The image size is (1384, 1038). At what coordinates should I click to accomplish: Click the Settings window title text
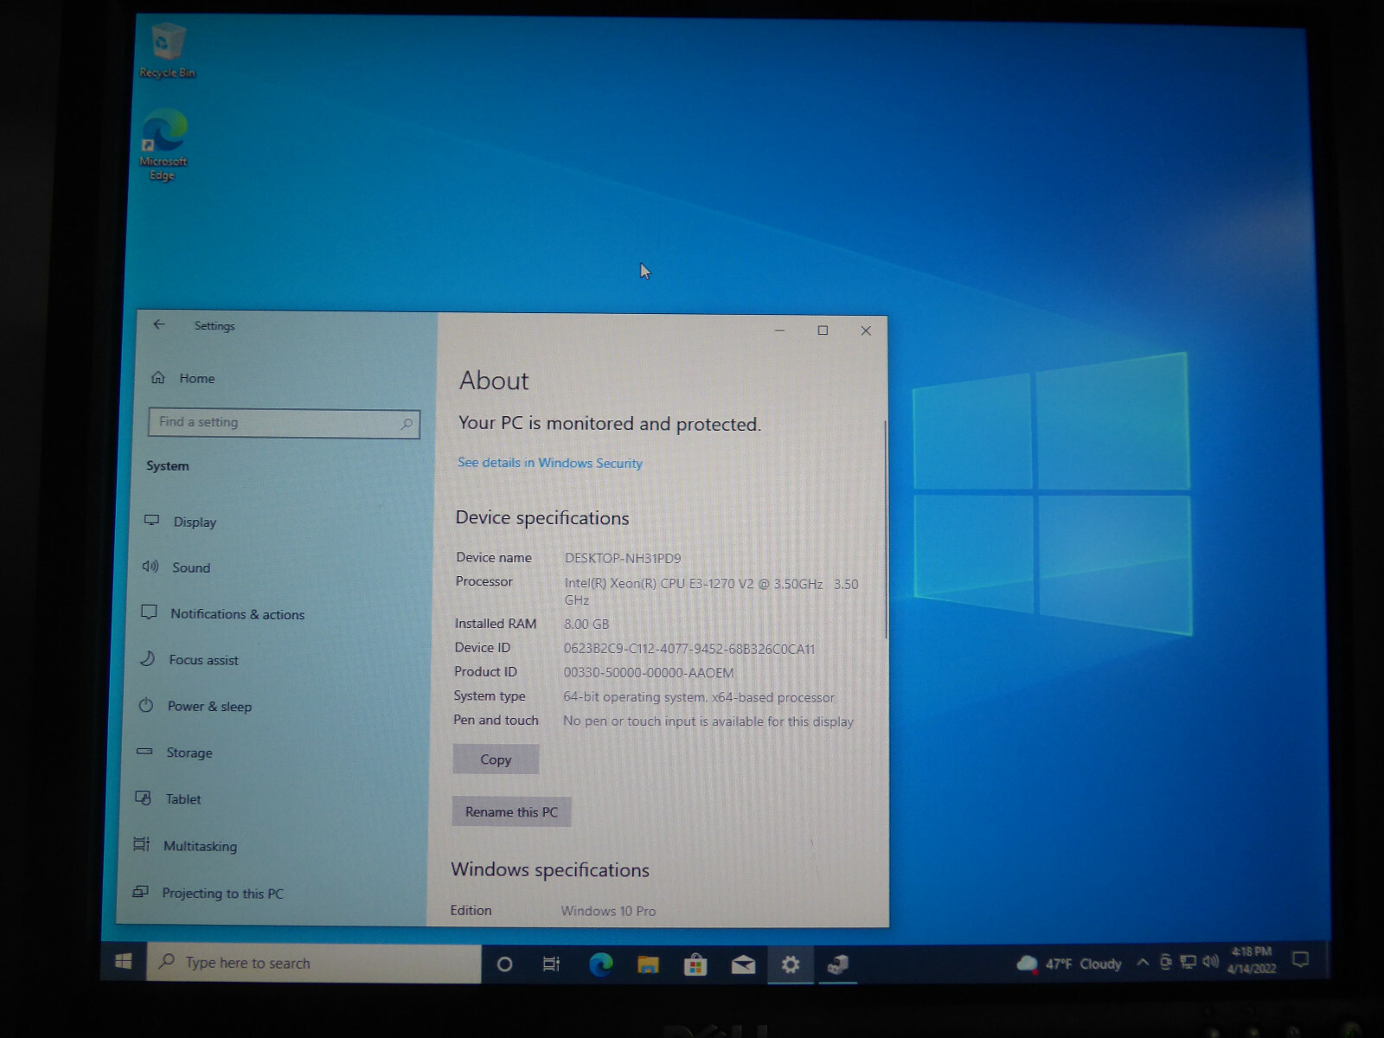215,325
